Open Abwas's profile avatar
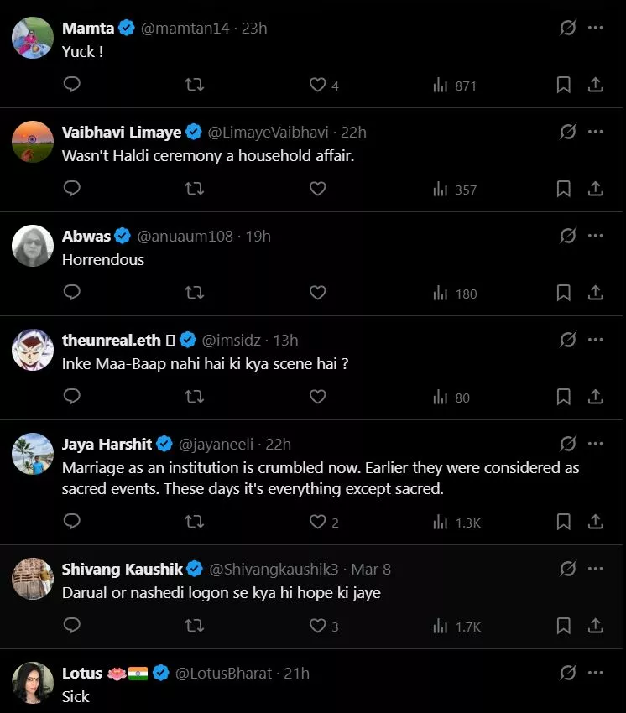 (x=33, y=246)
